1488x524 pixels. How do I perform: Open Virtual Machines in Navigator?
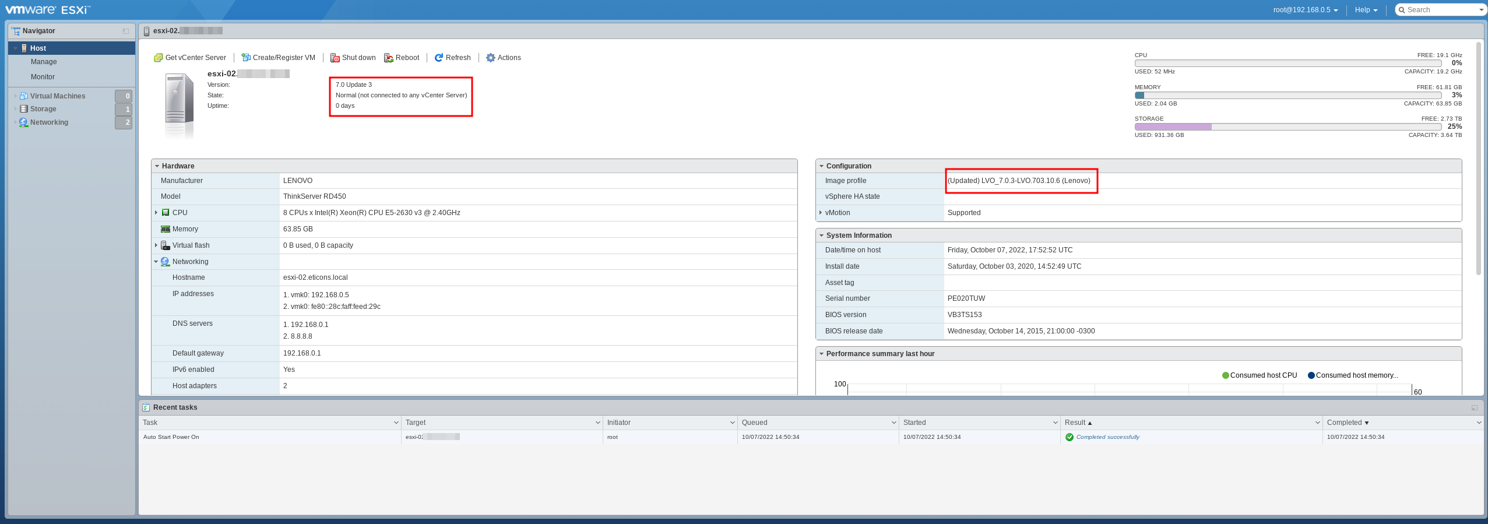point(57,96)
